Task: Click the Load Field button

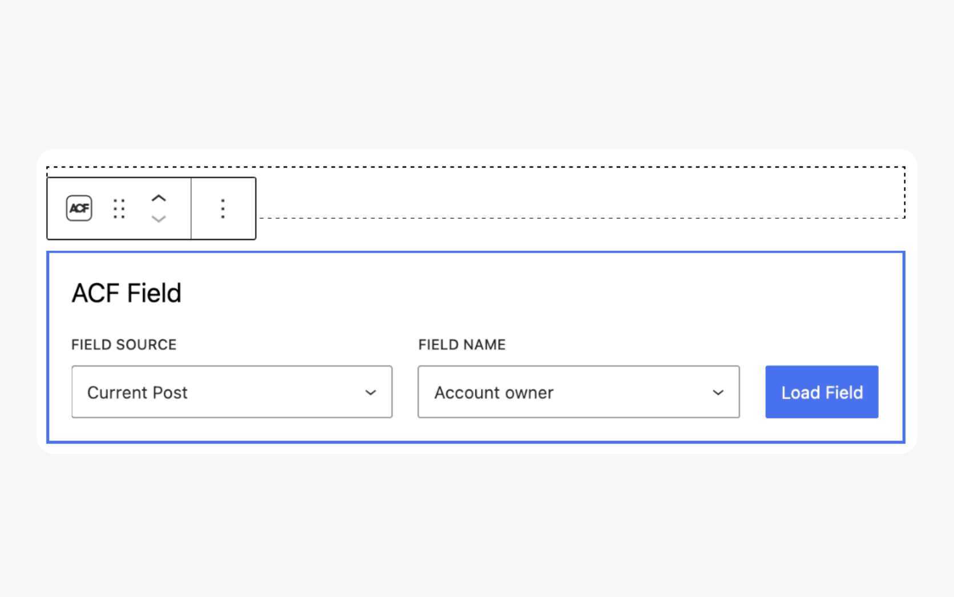Action: (822, 392)
